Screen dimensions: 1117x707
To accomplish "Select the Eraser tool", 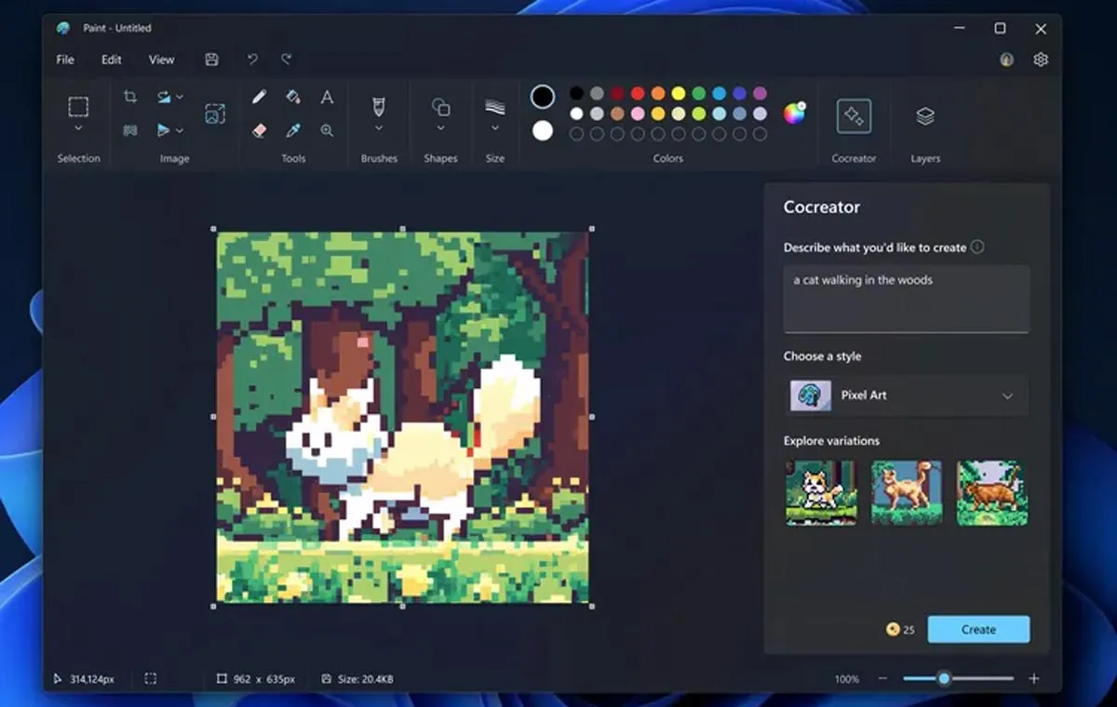I will point(260,130).
